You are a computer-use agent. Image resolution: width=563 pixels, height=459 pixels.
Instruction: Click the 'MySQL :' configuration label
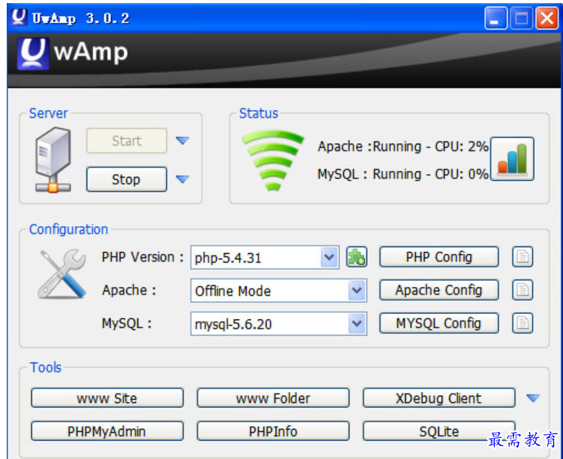click(126, 323)
